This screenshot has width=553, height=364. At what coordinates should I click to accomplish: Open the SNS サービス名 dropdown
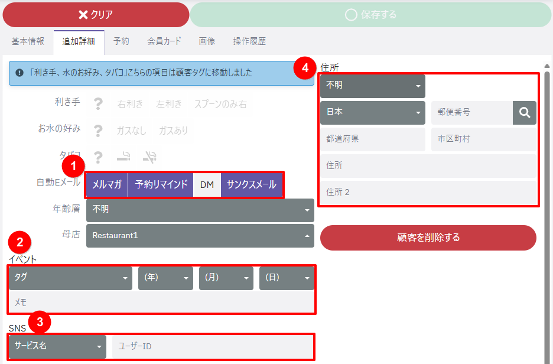(x=58, y=346)
